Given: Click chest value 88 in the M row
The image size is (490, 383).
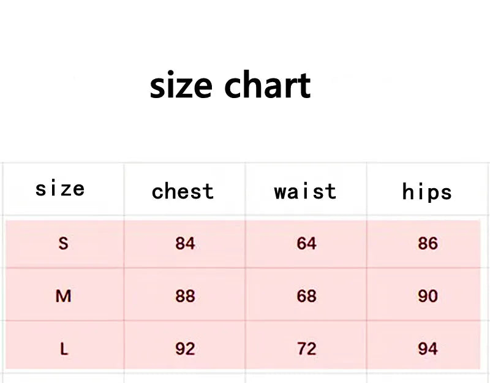Looking at the screenshot, I should pyautogui.click(x=185, y=296).
